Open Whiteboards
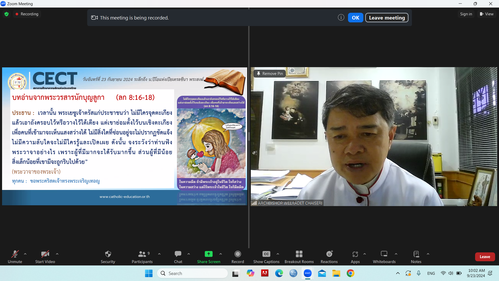499x281 pixels. (384, 257)
